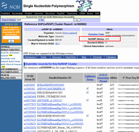This screenshot has height=132, width=139.
Task: Click validation icon in ss5586582 row
Action: [88, 89]
